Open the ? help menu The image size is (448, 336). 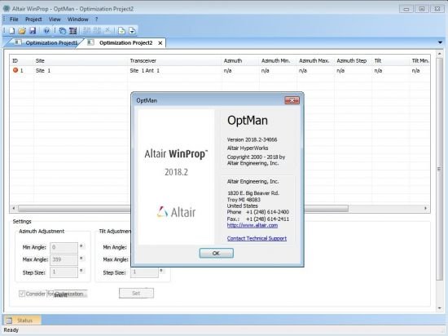(97, 19)
